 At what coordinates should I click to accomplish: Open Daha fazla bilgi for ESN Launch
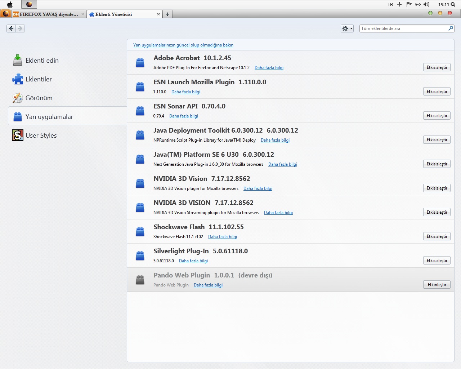tap(186, 92)
